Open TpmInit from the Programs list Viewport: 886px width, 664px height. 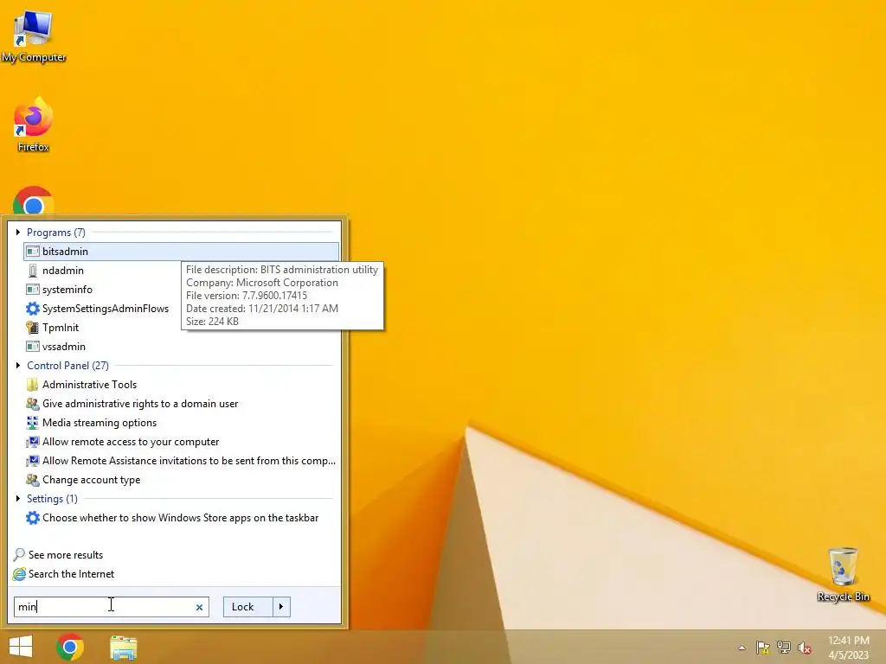point(61,328)
